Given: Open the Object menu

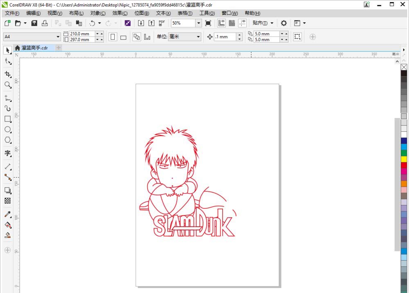Looking at the screenshot, I should 98,14.
